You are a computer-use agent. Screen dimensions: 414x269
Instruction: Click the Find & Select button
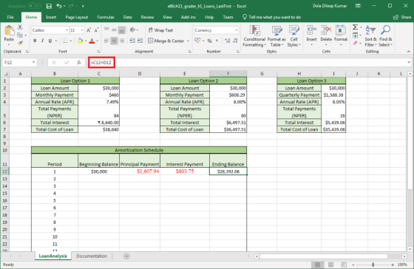385,36
